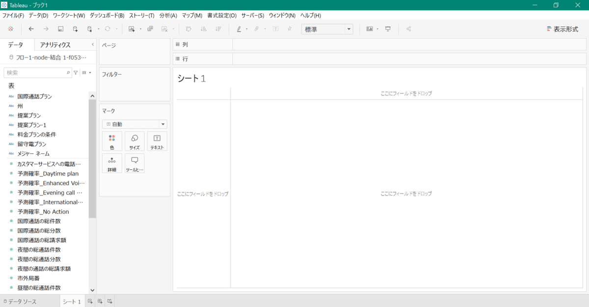Click the Clear Sheet chart-x icon
Viewport: 589px width, 307px height.
[x=164, y=29]
